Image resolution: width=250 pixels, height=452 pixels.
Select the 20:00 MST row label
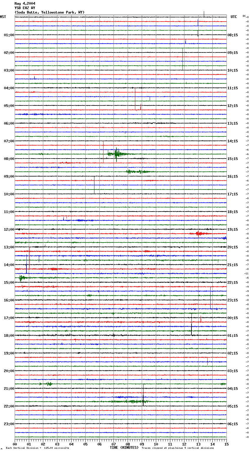click(9, 371)
